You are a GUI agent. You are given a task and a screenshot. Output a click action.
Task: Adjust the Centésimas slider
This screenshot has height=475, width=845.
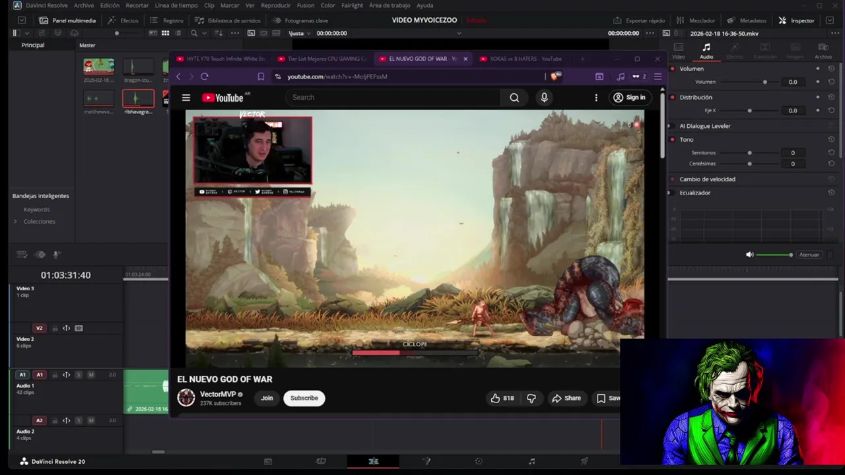[749, 164]
